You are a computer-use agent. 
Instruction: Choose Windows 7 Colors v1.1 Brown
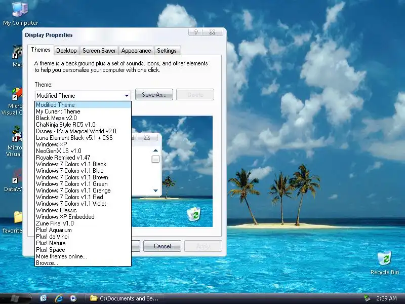click(x=83, y=177)
